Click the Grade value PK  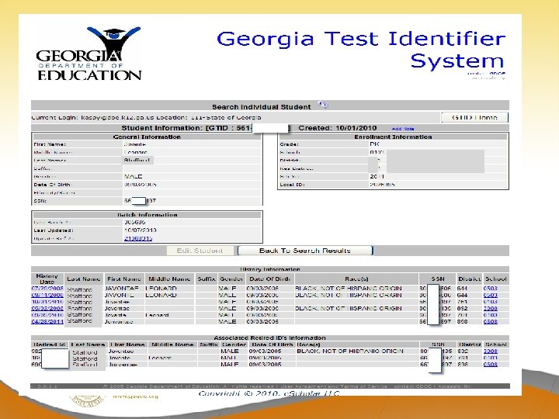(x=374, y=144)
